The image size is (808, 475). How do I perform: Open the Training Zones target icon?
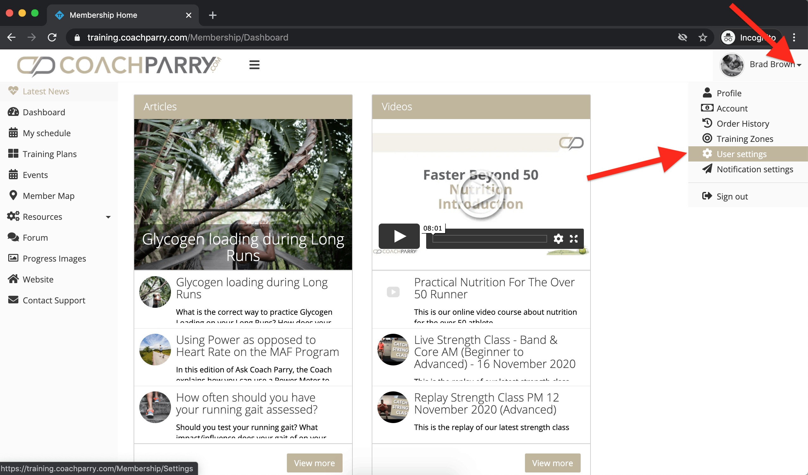coord(707,139)
